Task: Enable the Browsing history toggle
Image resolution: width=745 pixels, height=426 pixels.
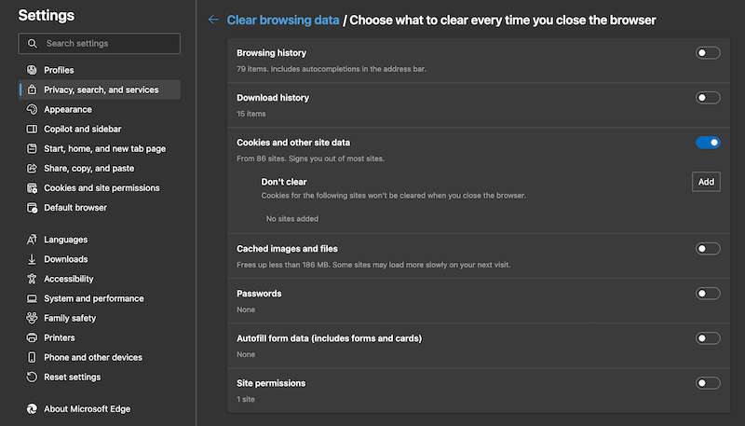Action: tap(708, 53)
